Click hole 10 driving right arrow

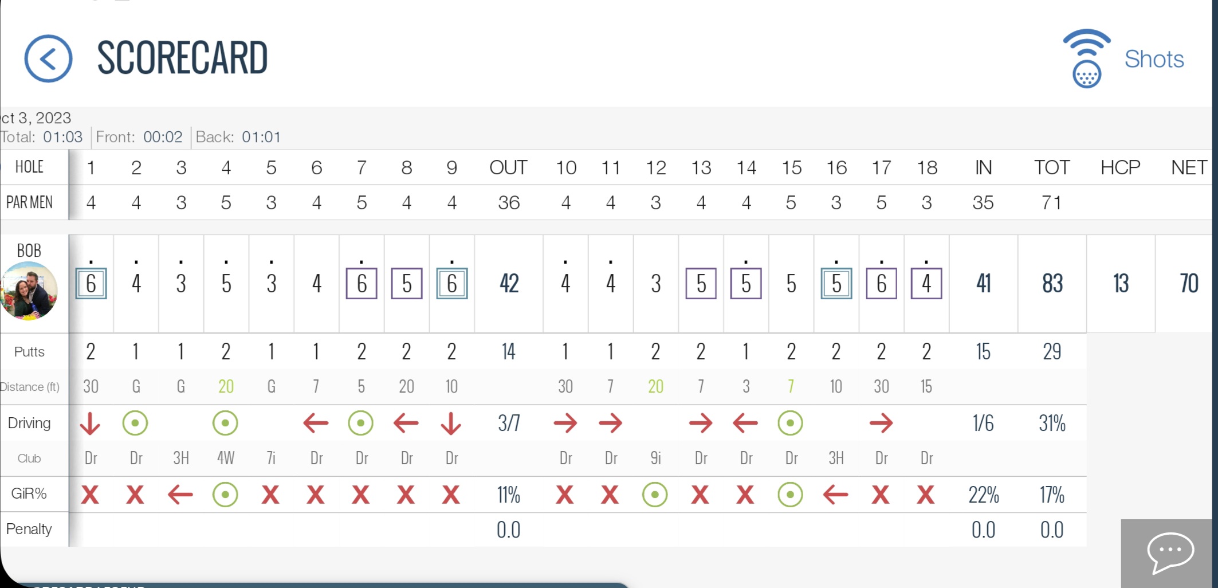coord(565,424)
